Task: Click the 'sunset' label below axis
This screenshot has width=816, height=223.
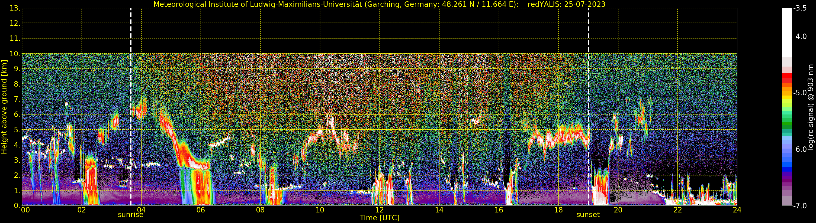Action: coord(588,215)
